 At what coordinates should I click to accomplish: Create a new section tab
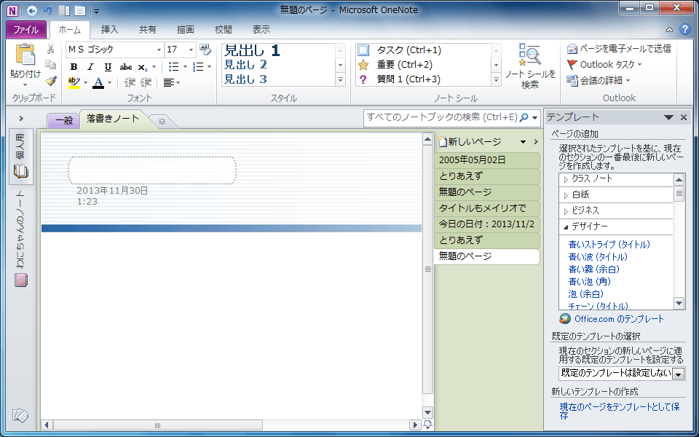coord(162,122)
